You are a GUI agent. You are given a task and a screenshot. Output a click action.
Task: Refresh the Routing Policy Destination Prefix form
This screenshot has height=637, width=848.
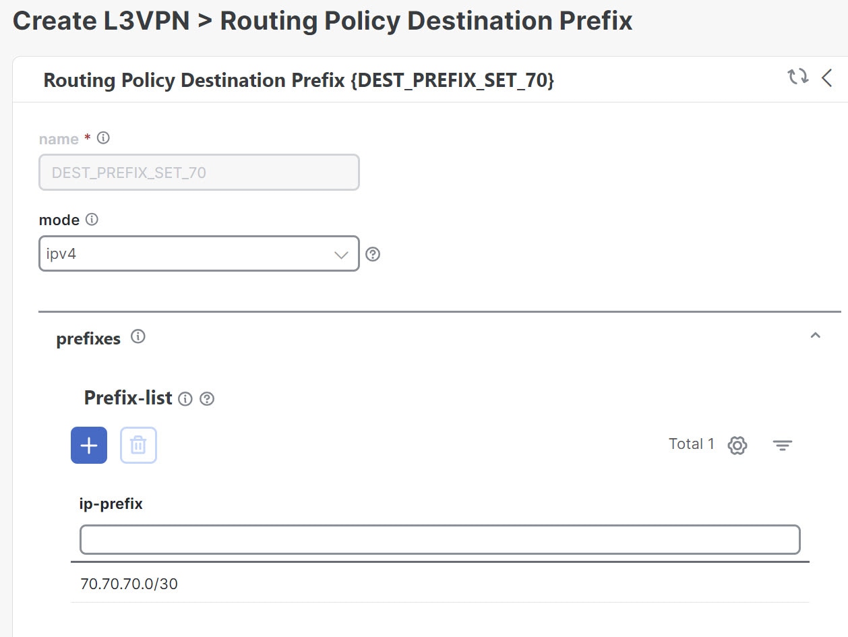(798, 78)
